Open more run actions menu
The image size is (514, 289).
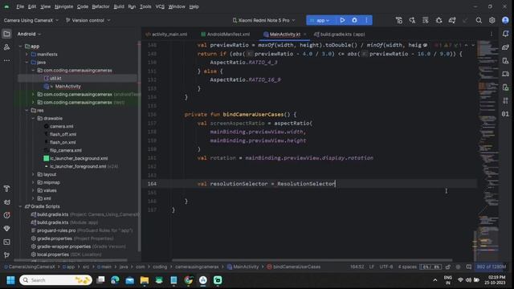(x=366, y=20)
